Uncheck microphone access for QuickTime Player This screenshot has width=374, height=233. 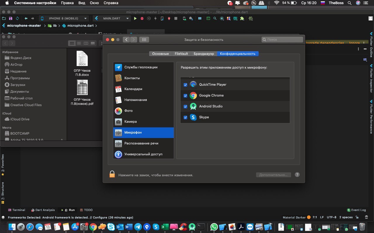click(185, 85)
